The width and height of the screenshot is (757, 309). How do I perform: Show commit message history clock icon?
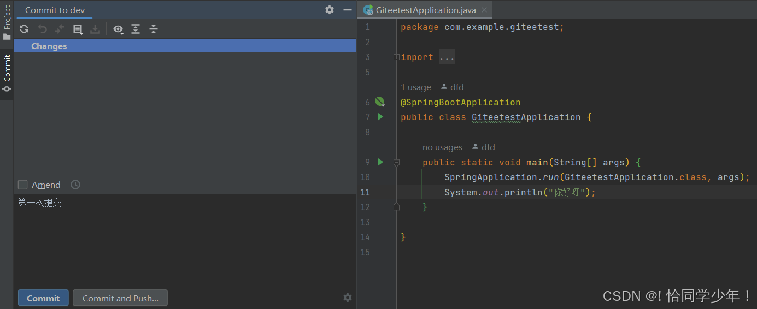click(x=75, y=185)
